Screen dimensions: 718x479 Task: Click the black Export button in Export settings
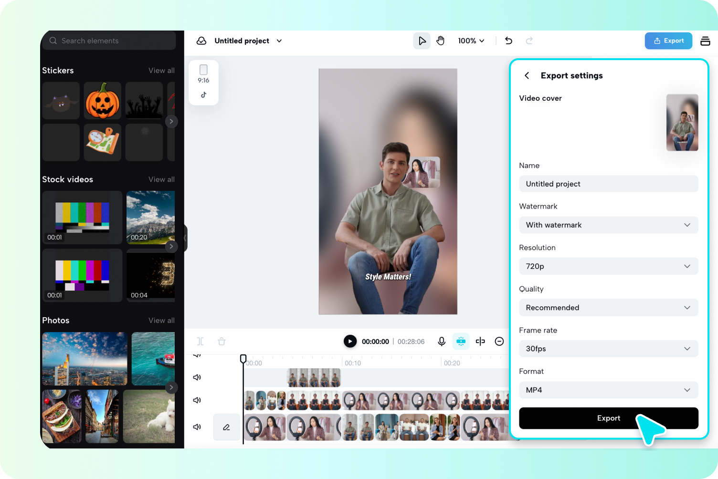(608, 418)
